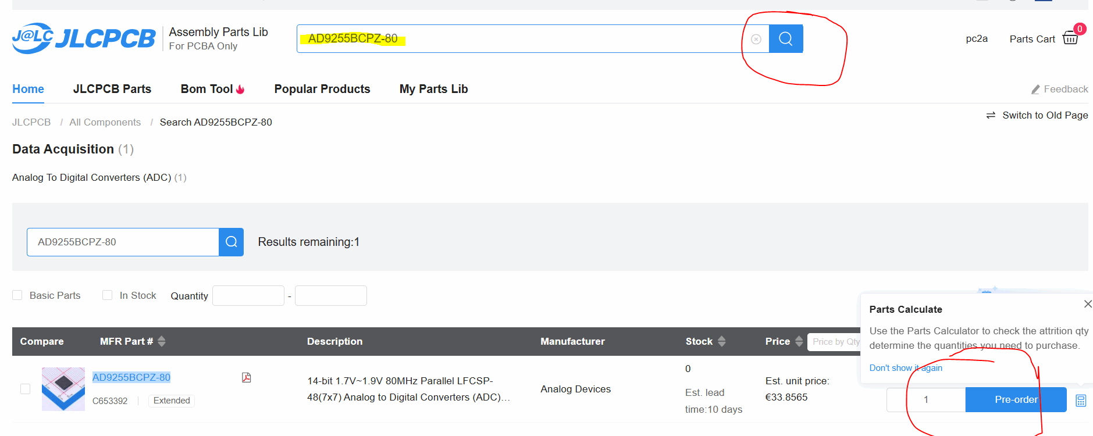Viewport: 1093px width, 436px height.
Task: Open the Home tab
Action: 28,89
